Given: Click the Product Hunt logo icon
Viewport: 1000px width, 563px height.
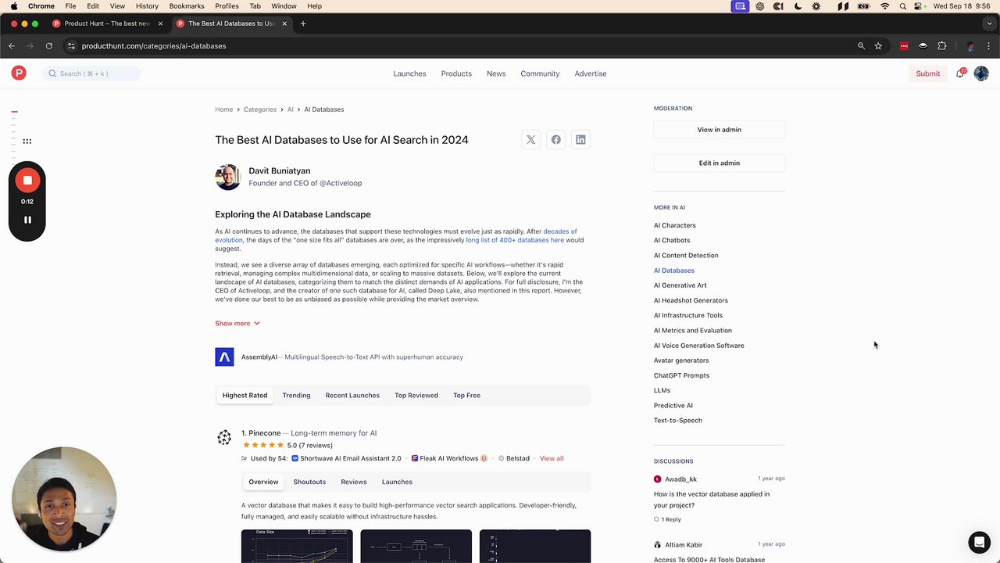Looking at the screenshot, I should (19, 74).
